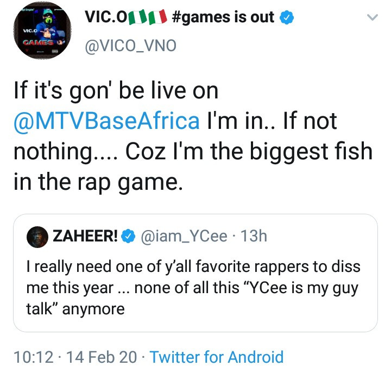
Task: Open the @MTVBaseAfrica mention
Action: (x=106, y=121)
